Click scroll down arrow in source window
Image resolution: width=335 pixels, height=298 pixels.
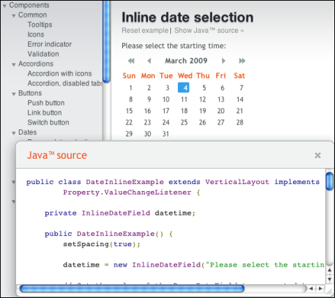(329, 279)
